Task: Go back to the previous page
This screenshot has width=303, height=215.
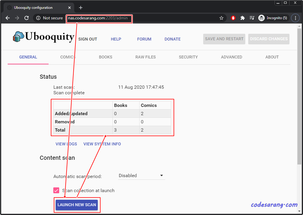Action: [8, 18]
